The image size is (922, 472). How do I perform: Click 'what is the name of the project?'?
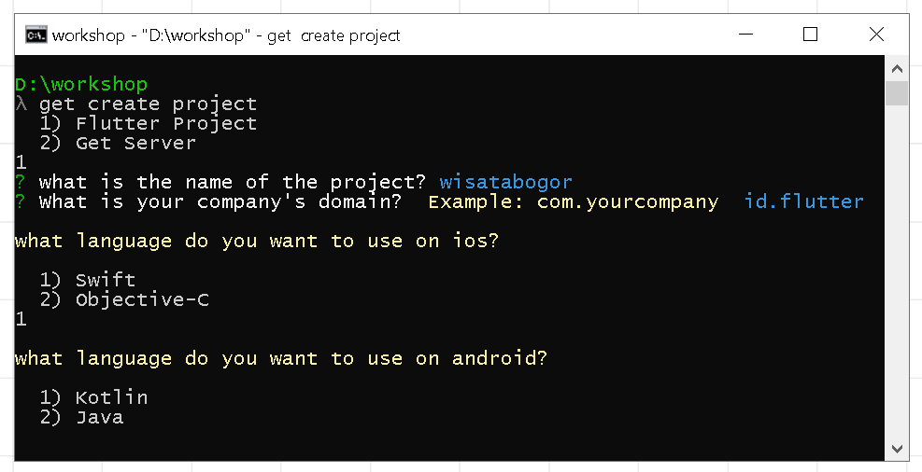click(x=233, y=182)
